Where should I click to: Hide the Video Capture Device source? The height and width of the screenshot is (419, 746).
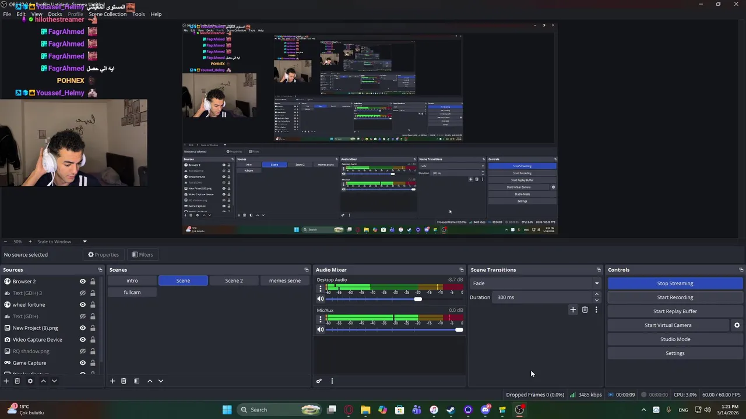pyautogui.click(x=83, y=339)
